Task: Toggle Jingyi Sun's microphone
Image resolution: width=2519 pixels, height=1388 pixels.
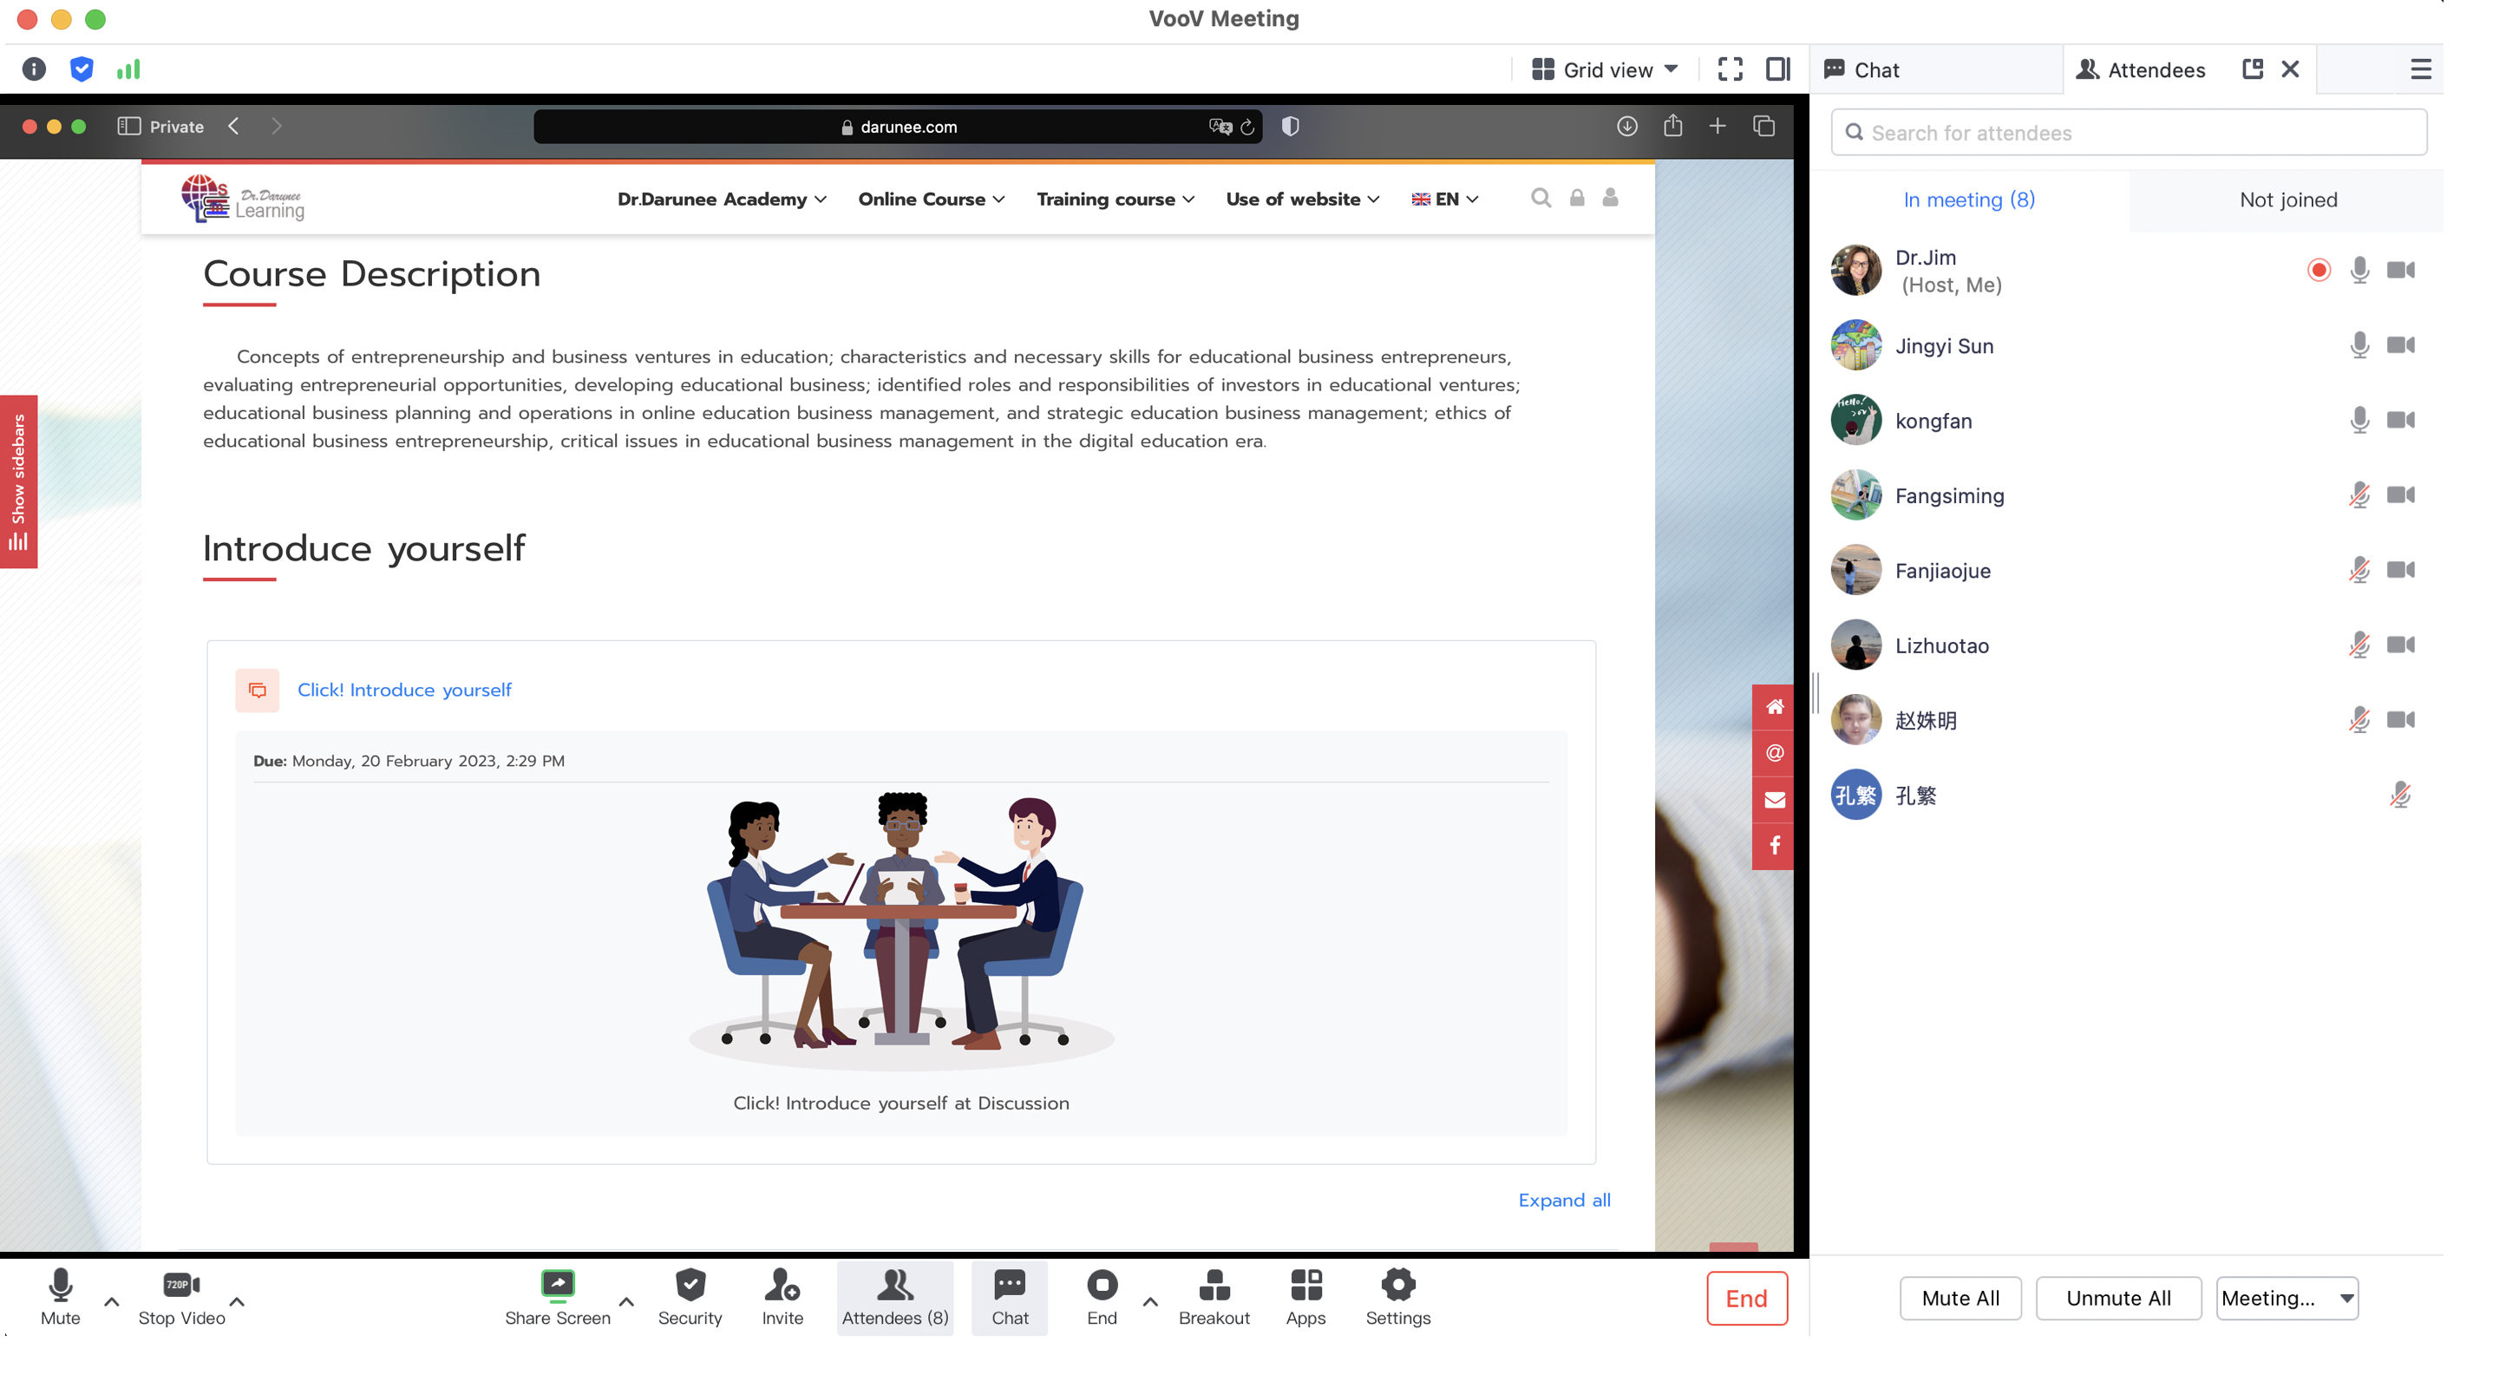Action: 2359,345
